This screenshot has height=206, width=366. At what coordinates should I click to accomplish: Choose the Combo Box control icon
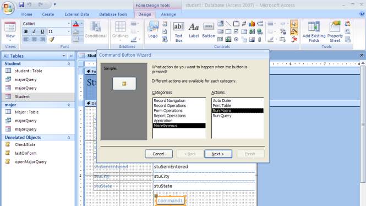[x=221, y=24]
